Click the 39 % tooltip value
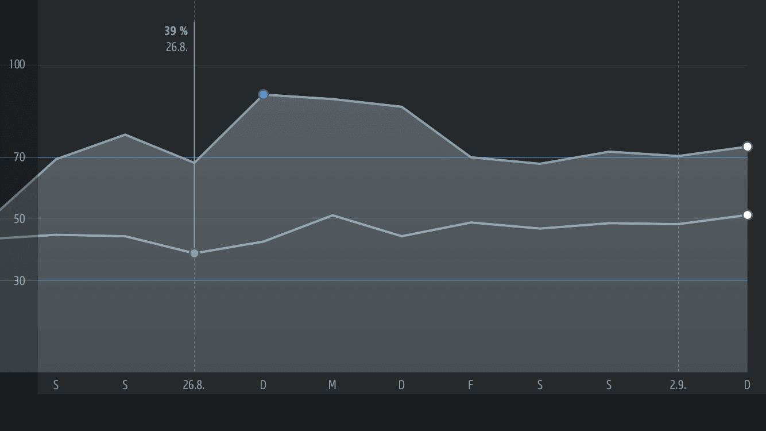Screen dimensions: 766x431 click(176, 31)
